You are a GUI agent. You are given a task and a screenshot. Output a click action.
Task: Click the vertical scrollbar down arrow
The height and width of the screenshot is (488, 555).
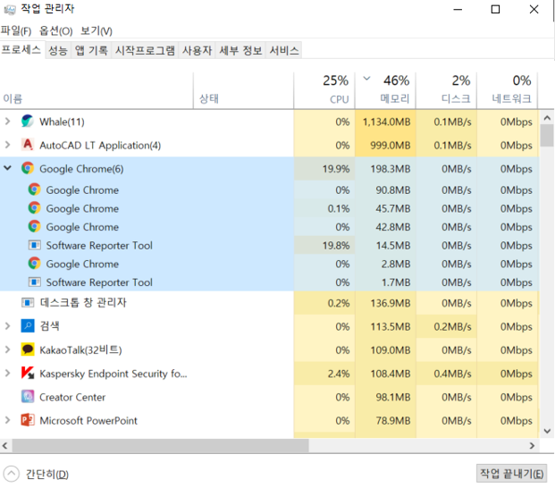pos(547,431)
